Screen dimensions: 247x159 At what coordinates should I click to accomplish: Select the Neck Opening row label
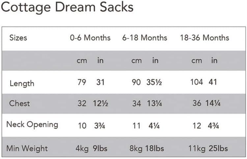click(32, 124)
